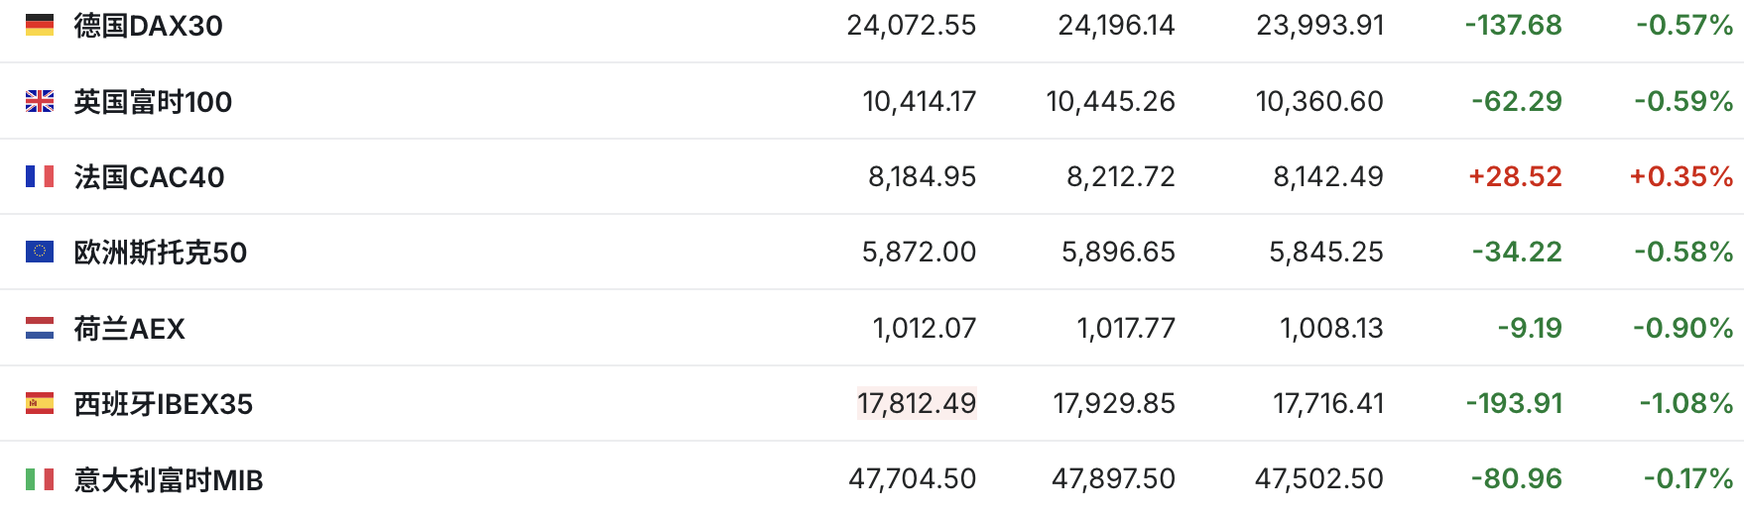
Task: Click the UK flag icon
Action: pos(40,101)
